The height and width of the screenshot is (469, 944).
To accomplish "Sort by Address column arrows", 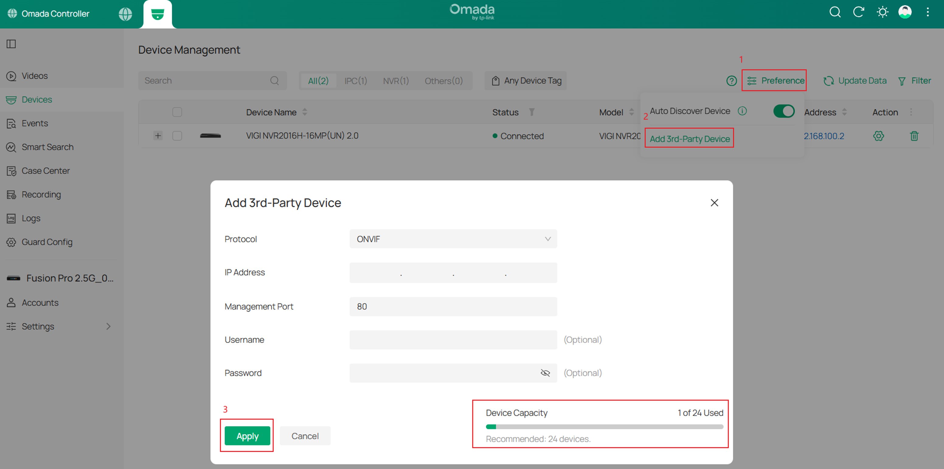I will 844,112.
